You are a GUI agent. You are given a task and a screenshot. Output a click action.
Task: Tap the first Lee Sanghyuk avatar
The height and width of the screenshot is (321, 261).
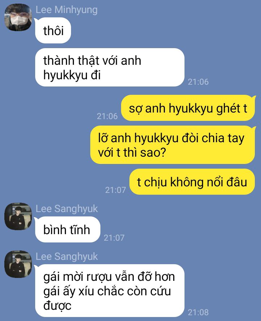(x=18, y=216)
